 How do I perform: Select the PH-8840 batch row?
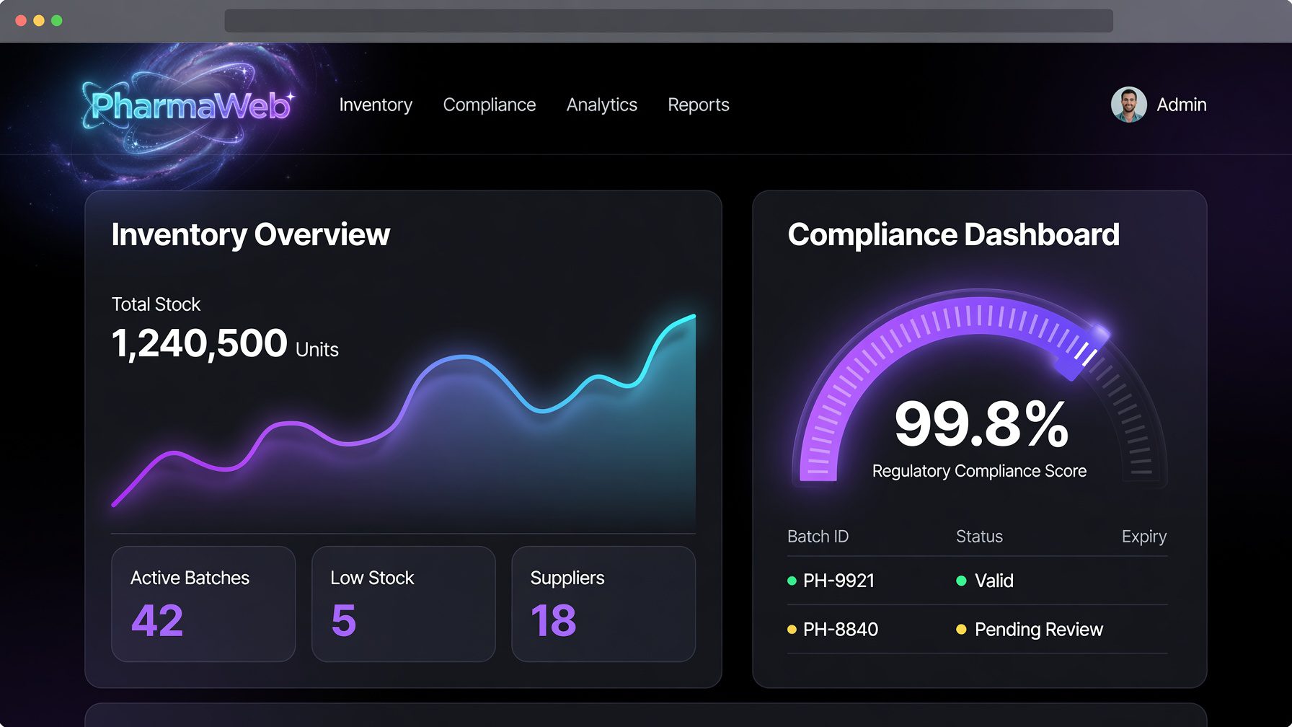click(977, 630)
